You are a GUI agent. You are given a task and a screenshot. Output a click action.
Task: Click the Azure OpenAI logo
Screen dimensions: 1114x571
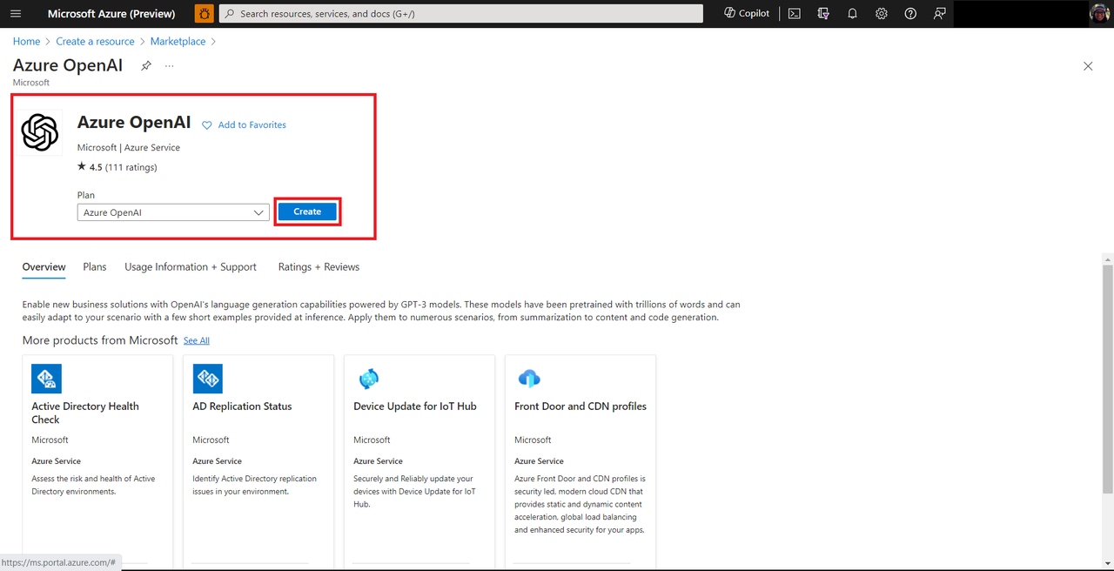[x=40, y=133]
